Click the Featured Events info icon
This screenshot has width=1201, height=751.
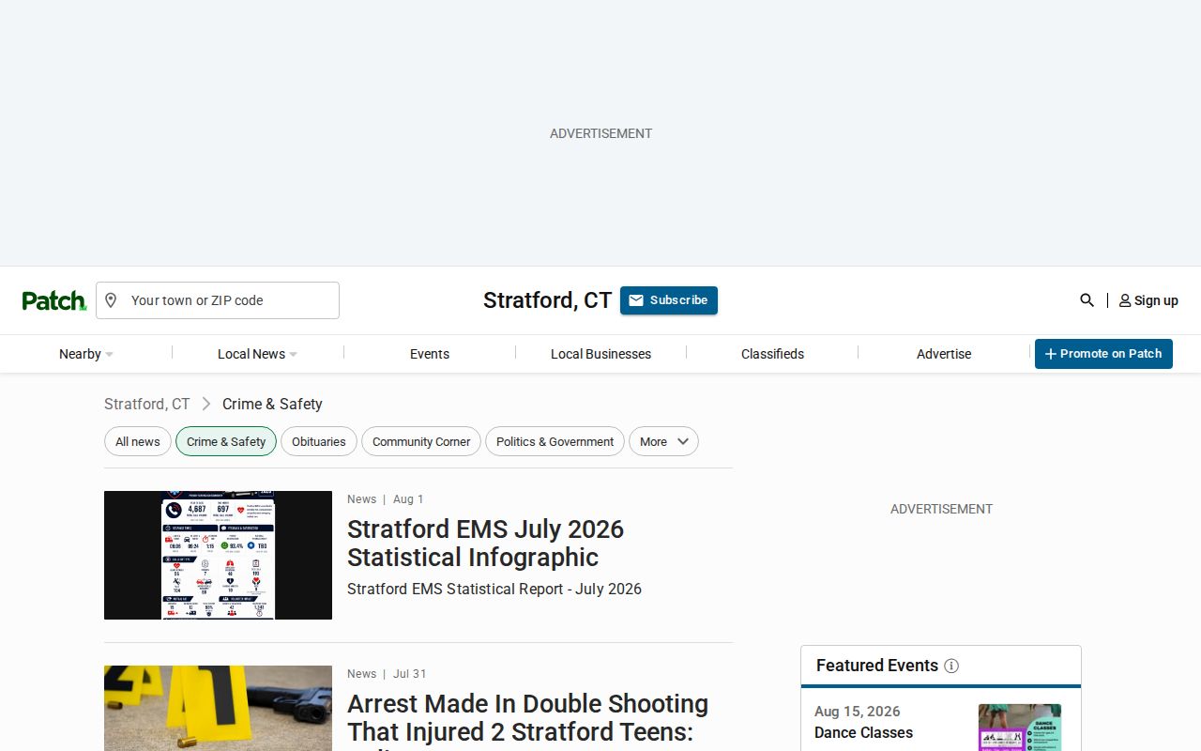click(951, 666)
